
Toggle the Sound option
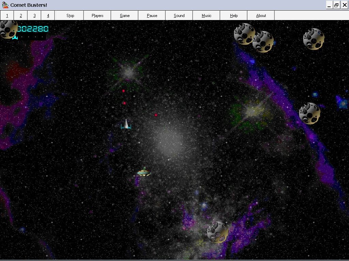pyautogui.click(x=179, y=16)
